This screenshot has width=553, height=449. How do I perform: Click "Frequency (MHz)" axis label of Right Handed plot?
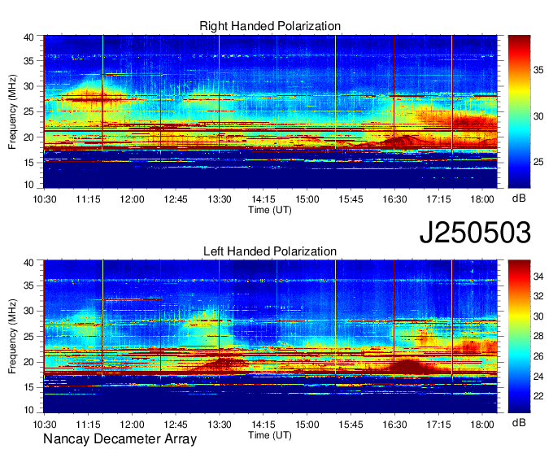click(12, 111)
